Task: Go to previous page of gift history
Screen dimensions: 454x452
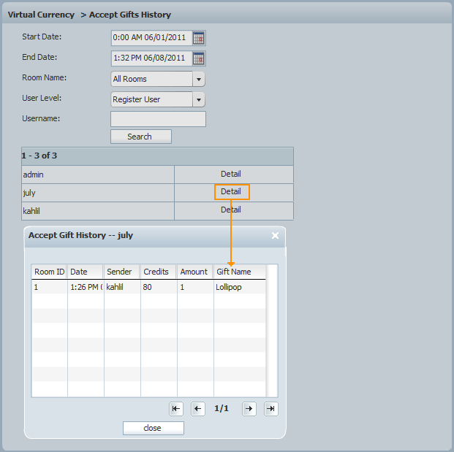Action: [x=198, y=409]
